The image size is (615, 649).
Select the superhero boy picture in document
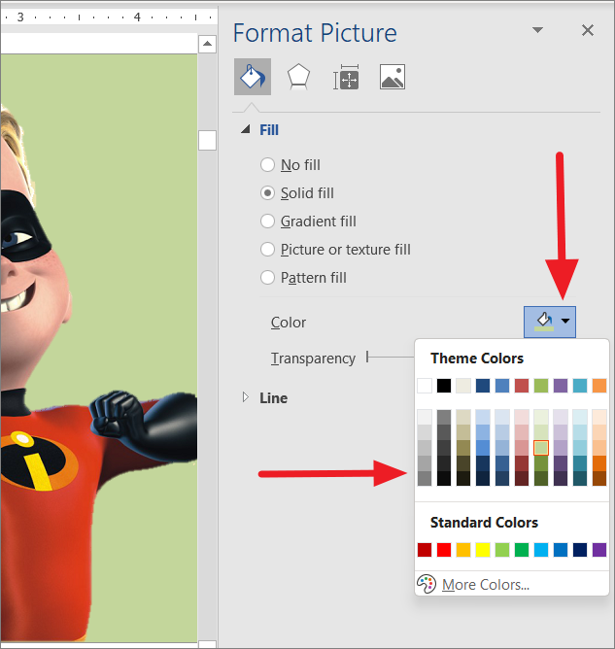pyautogui.click(x=98, y=348)
